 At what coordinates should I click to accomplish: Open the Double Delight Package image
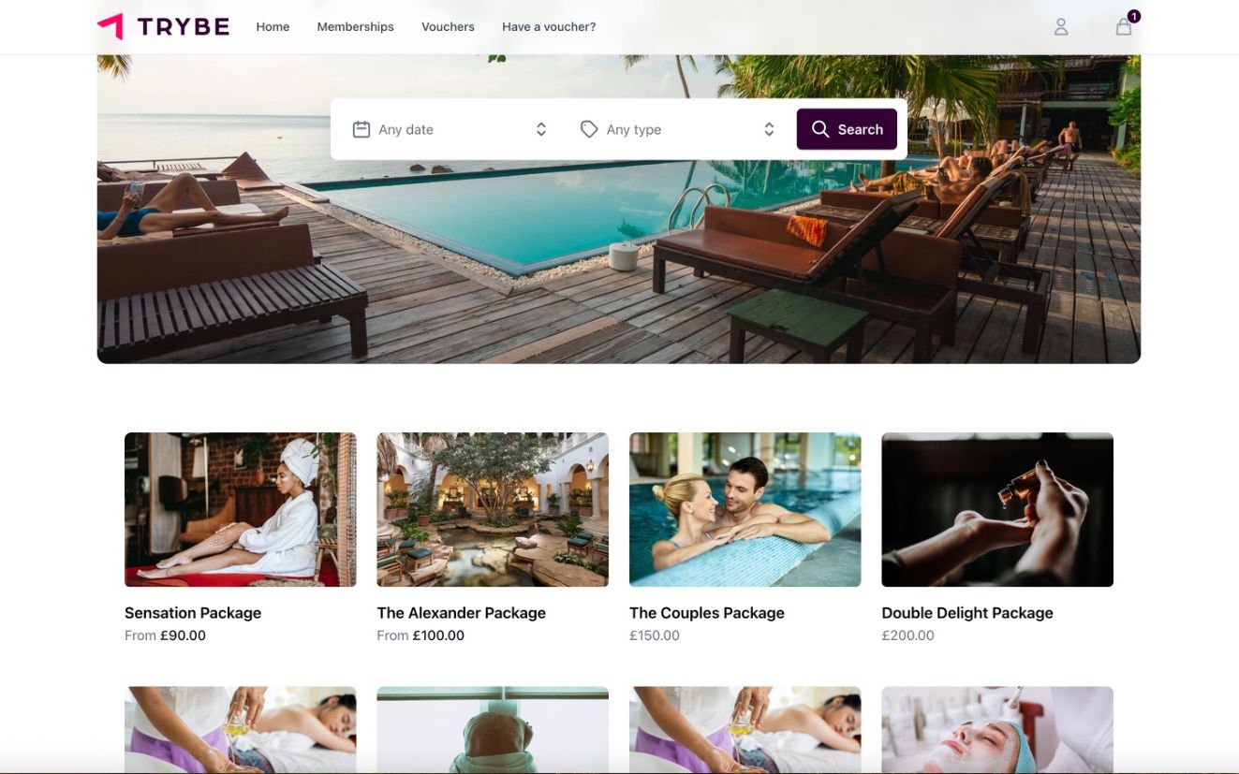pos(997,510)
